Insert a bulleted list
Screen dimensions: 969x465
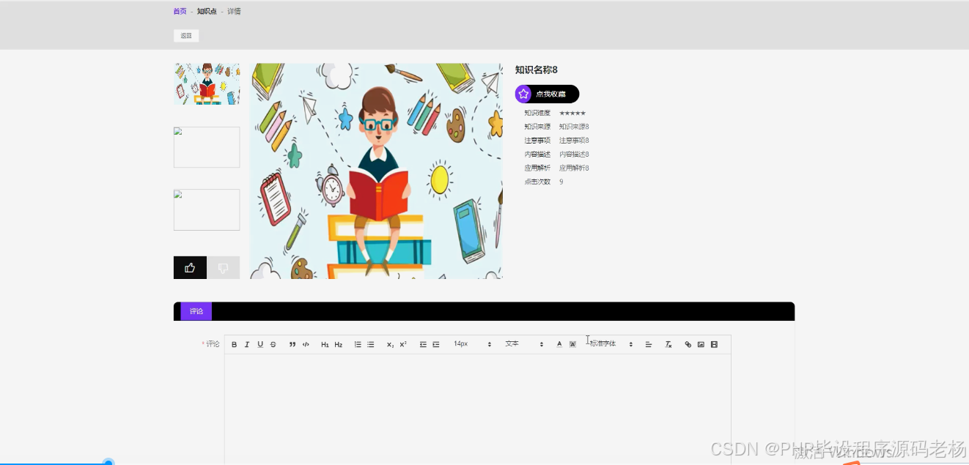[371, 344]
